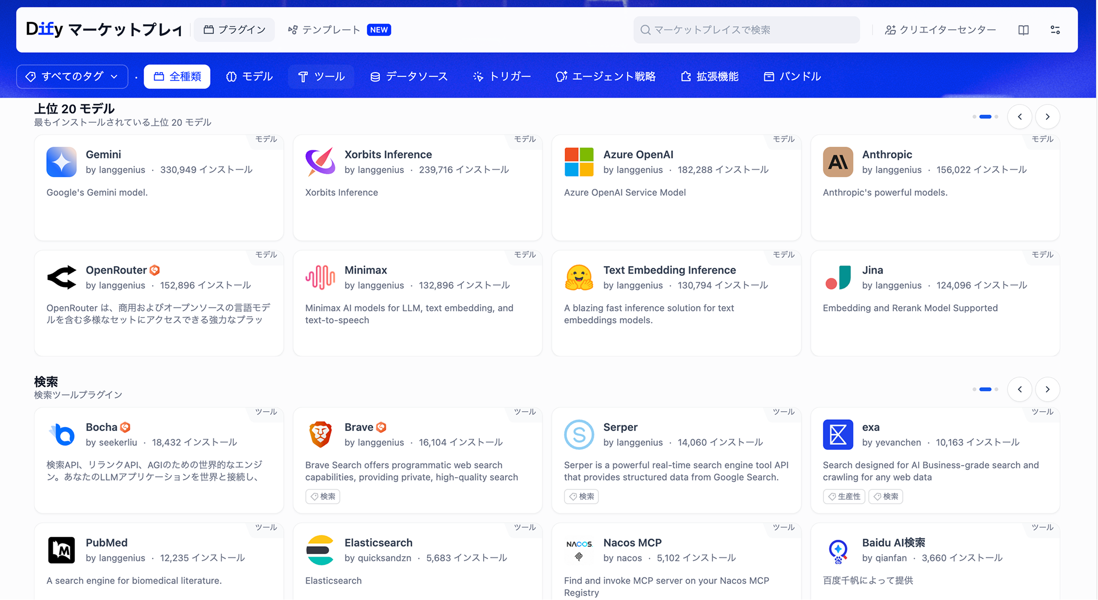Click '最もインストールされている上位 20 モデル' subtitle
Screen dimensions: 1098x600
pyautogui.click(x=123, y=122)
